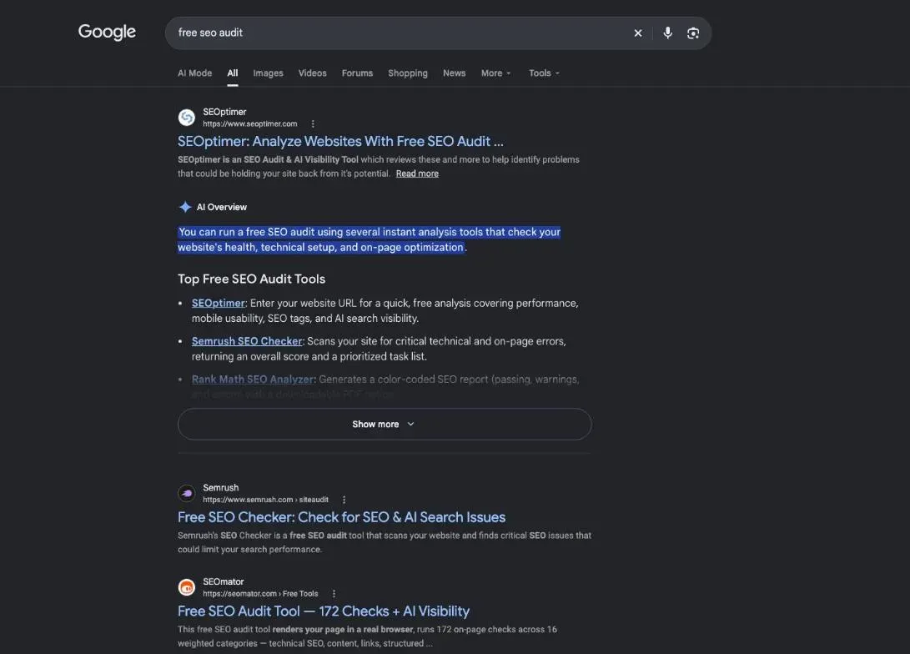Image resolution: width=910 pixels, height=654 pixels.
Task: Click the Semrush site favicon
Action: coord(186,493)
